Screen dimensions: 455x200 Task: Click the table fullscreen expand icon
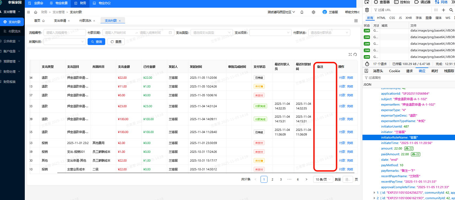[x=350, y=54]
